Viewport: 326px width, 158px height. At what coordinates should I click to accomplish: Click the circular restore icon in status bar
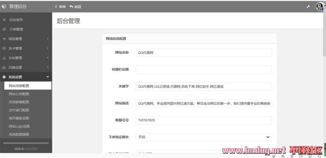tap(283, 156)
